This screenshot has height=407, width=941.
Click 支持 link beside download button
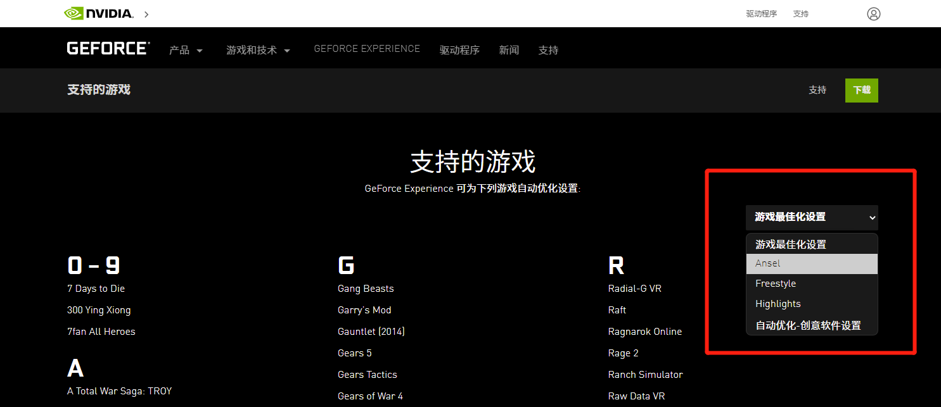pyautogui.click(x=817, y=90)
